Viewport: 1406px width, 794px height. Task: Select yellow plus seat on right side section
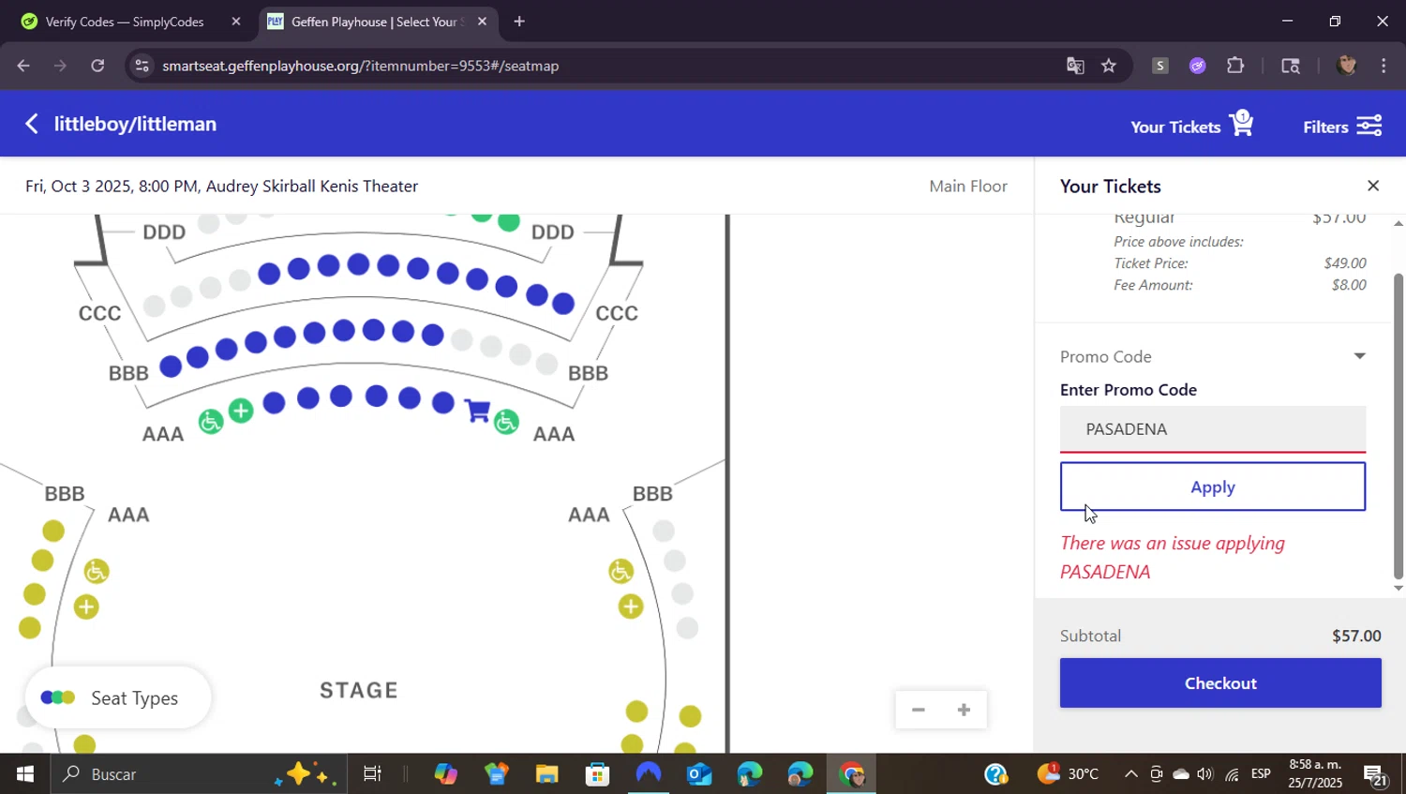click(x=631, y=607)
